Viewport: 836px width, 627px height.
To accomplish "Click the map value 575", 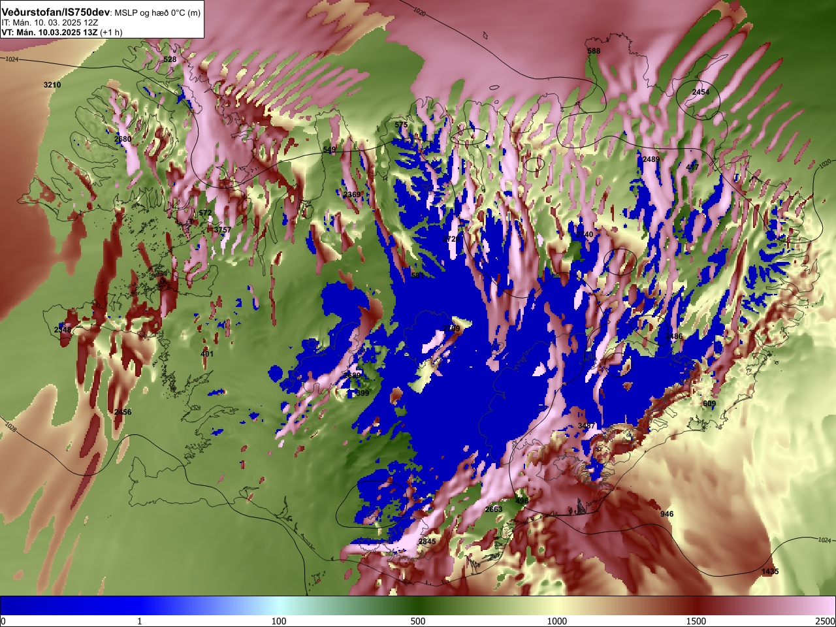I will pos(401,125).
